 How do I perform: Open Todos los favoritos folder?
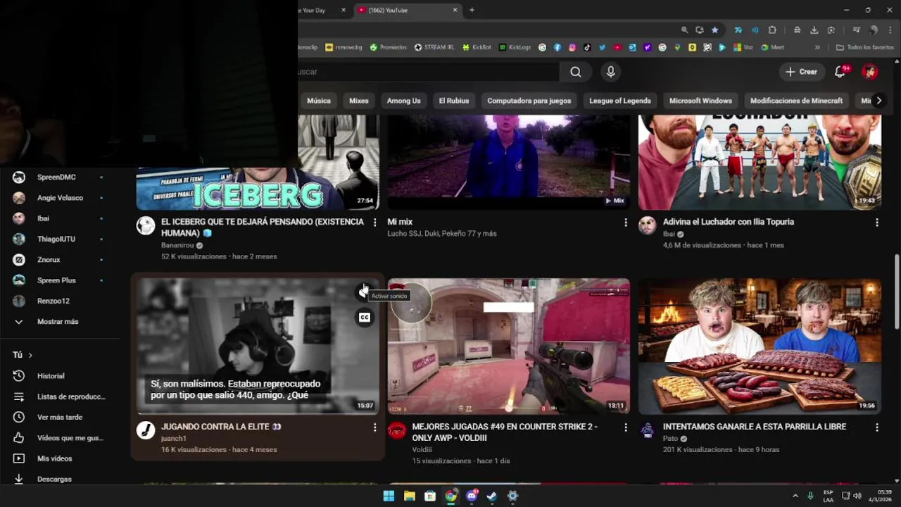(865, 47)
